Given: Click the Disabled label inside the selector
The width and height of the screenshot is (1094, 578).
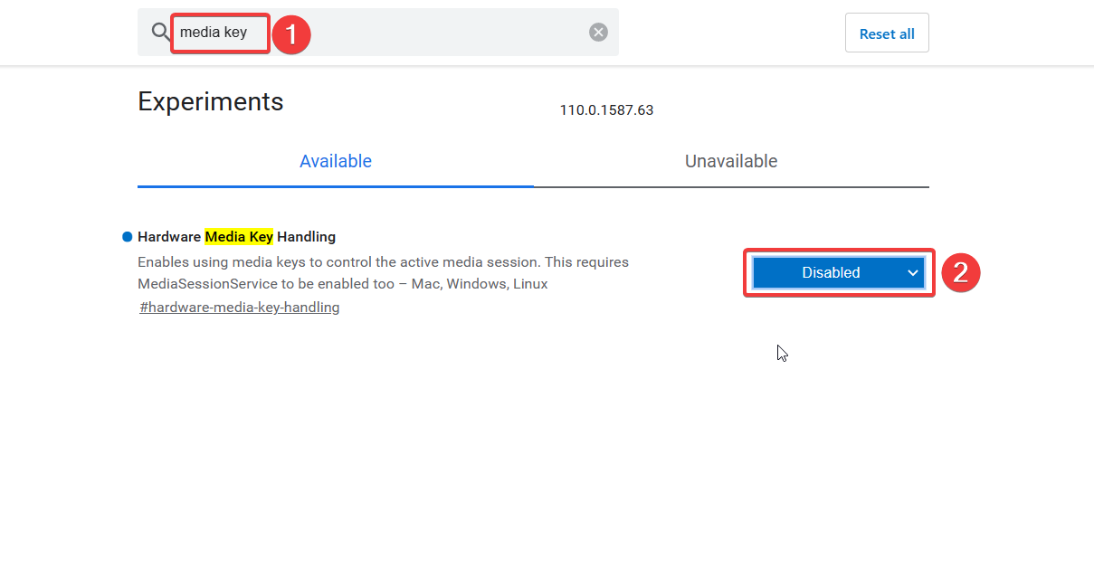Looking at the screenshot, I should point(831,272).
